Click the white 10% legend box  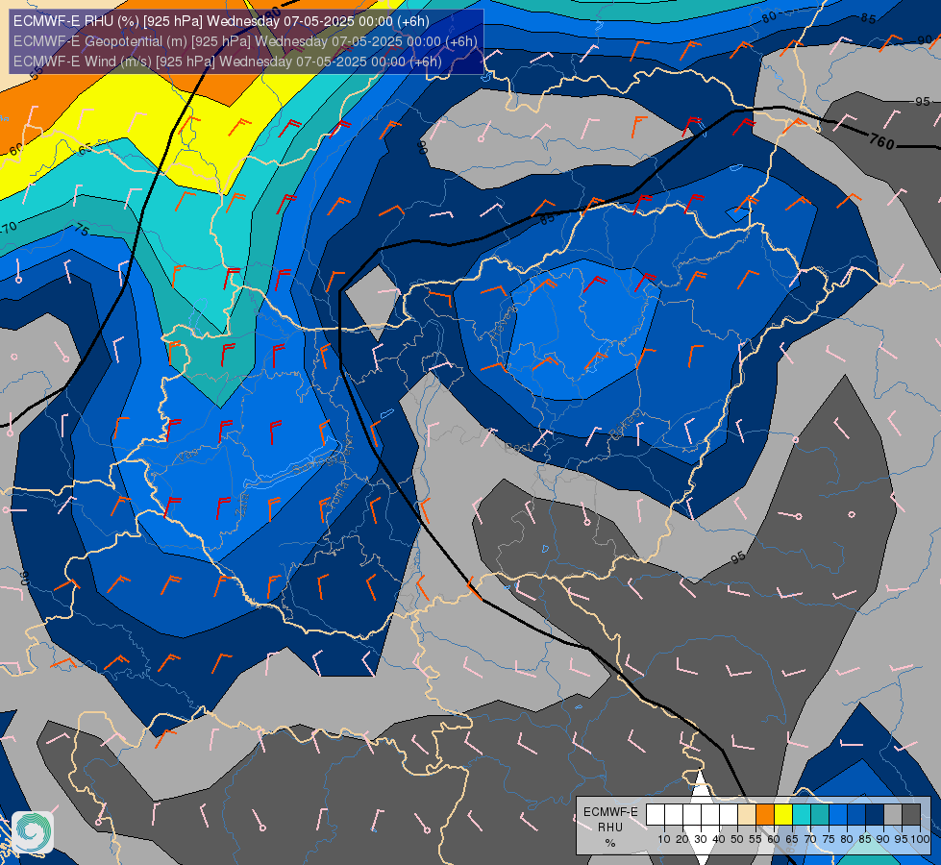coord(656,814)
